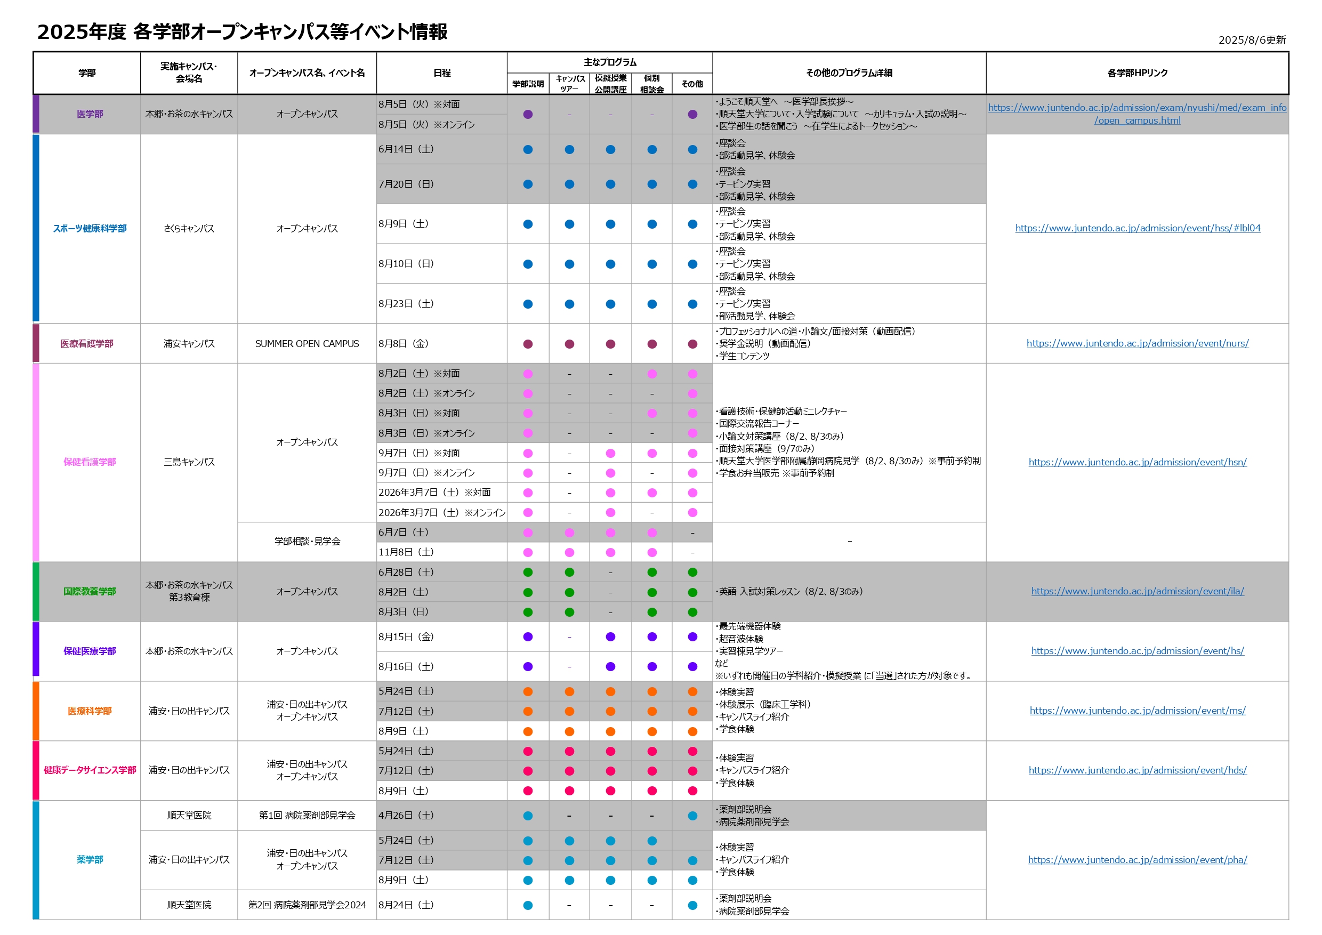Screen dimensions: 1322x935
Task: Click the 薬学部 faculty name
Action: click(90, 860)
